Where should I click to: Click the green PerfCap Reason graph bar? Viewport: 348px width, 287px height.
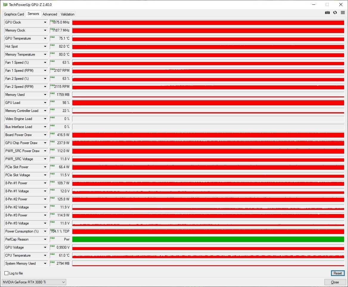pos(208,239)
